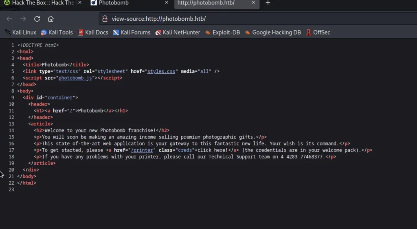Click the "container" id value

pos(60,98)
